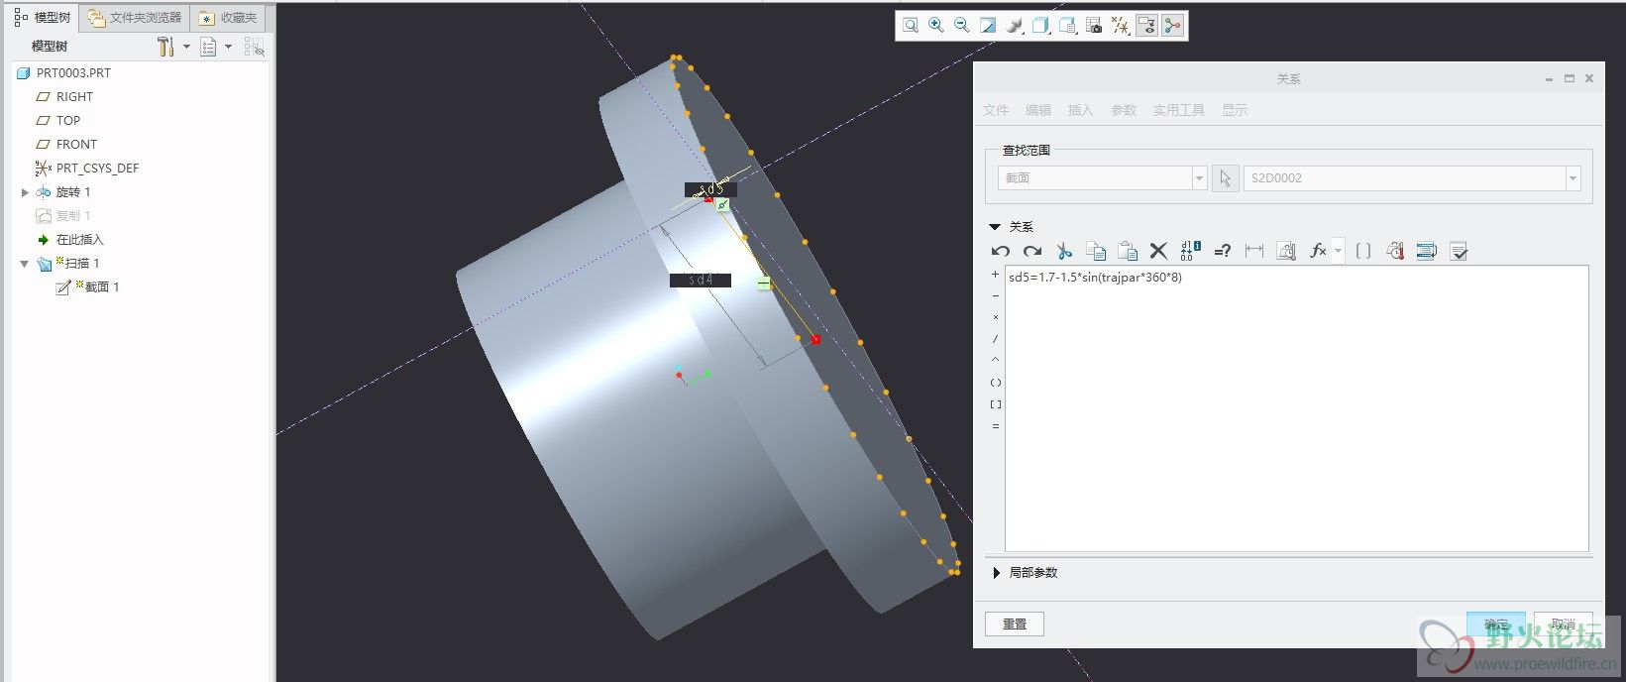Viewport: 1626px width, 682px height.
Task: Insert caret power operator
Action: pos(996,361)
